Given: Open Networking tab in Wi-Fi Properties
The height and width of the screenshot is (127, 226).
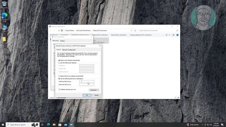Looking at the screenshot, I should tap(56, 41).
